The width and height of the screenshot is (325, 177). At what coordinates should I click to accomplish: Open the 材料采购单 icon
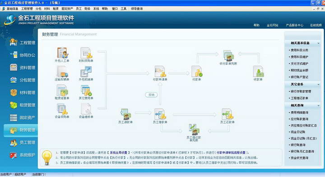tap(86, 53)
